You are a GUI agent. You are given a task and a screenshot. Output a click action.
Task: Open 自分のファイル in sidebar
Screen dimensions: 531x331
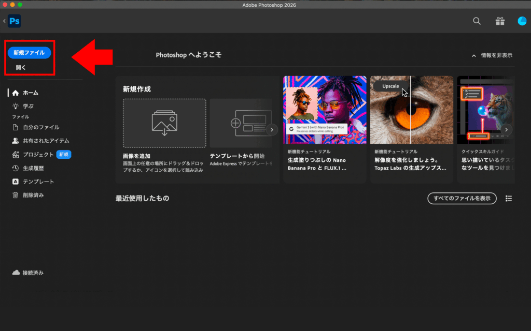tap(40, 127)
